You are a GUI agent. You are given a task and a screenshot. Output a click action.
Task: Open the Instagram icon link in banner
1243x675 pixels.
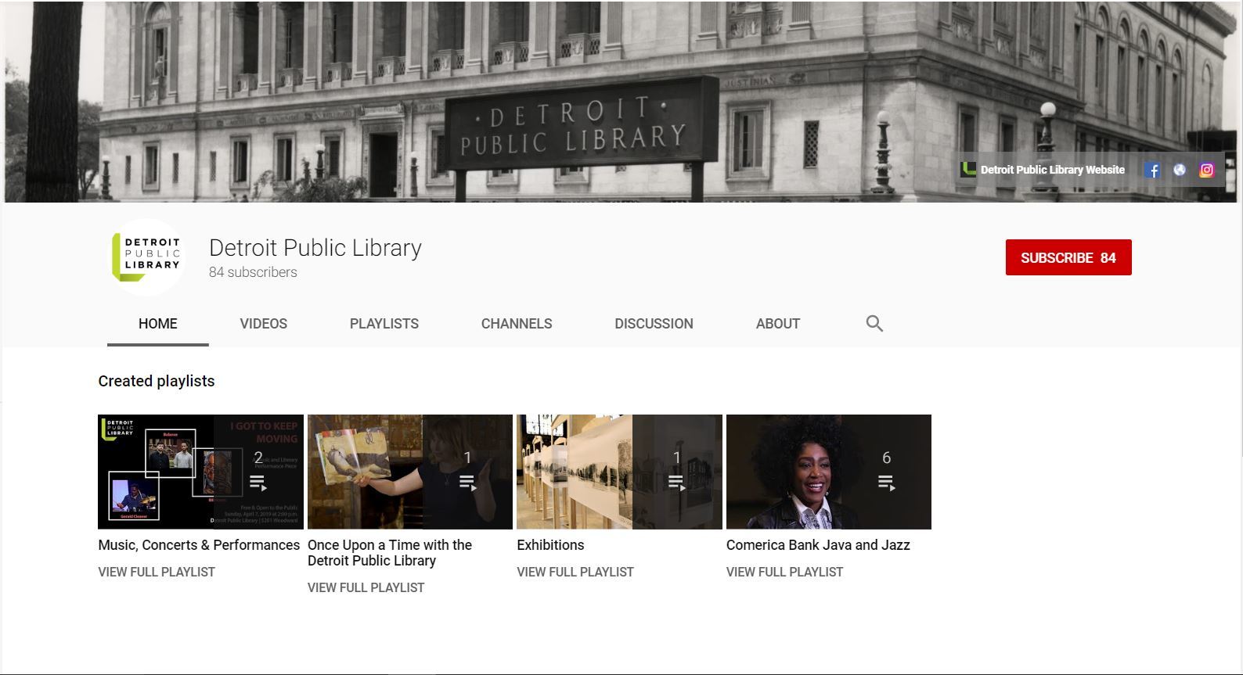click(1206, 170)
